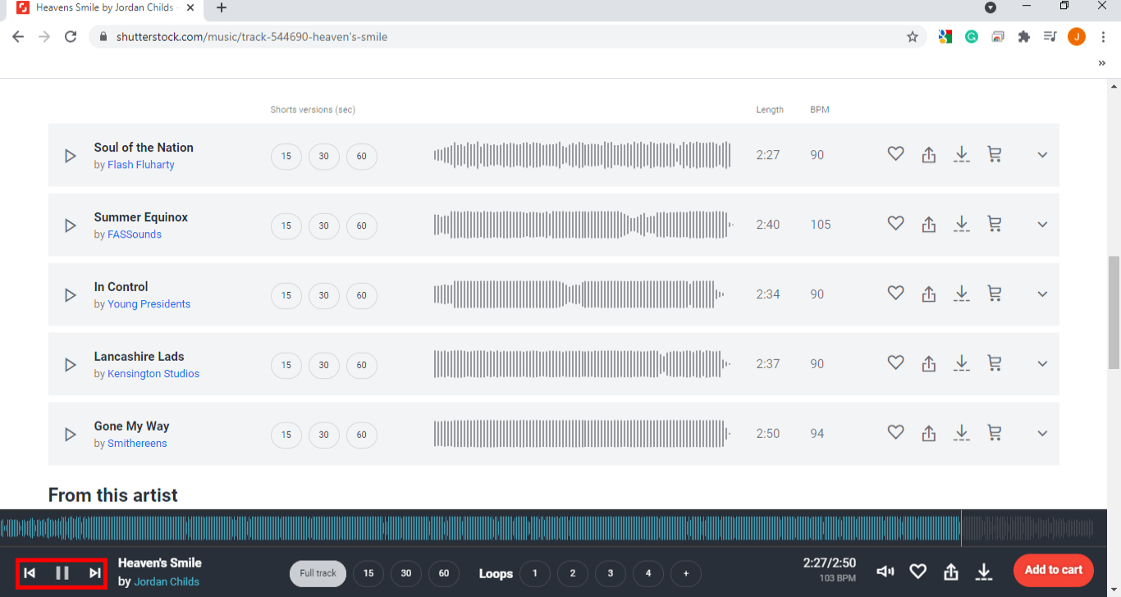This screenshot has height=597, width=1121.
Task: Favorite Gone My Way with heart icon
Action: pyautogui.click(x=895, y=433)
